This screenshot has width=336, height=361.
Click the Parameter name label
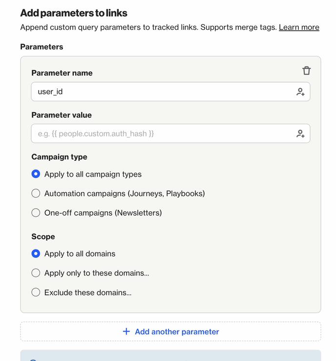tap(62, 73)
